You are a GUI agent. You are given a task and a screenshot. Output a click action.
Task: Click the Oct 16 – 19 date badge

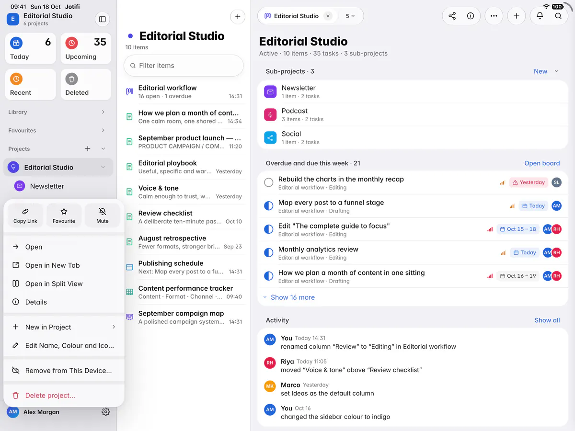point(518,276)
